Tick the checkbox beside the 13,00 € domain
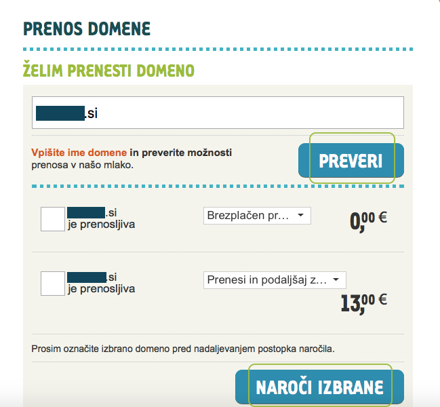The image size is (440, 407). point(53,284)
